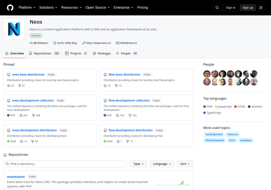Expand the Platform menu
This screenshot has width=271, height=190.
pos(27,8)
